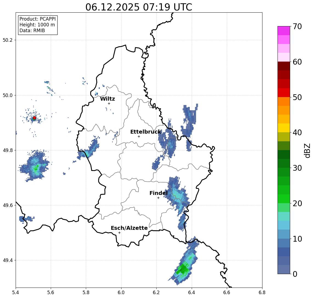This screenshot has width=314, height=298.
Task: Click the latitude label 49.4
Action: (8, 260)
